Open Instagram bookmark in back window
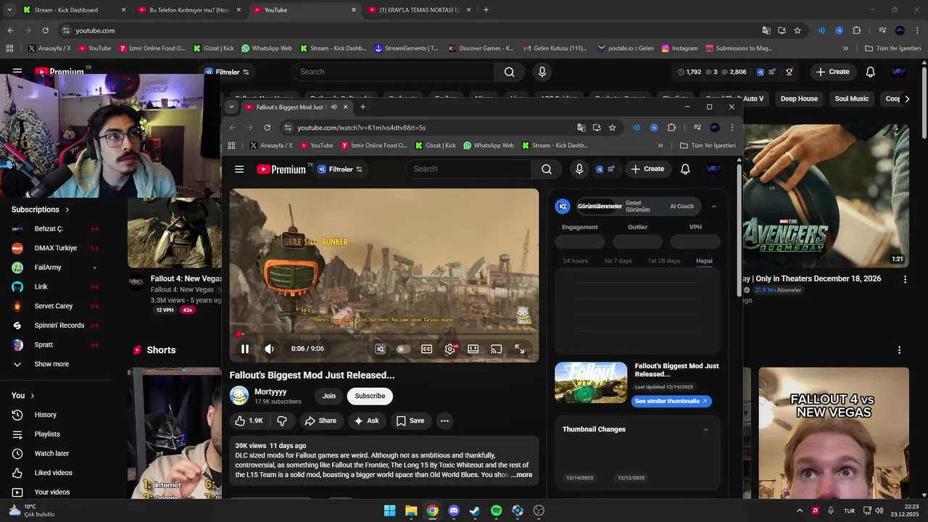The height and width of the screenshot is (522, 928). click(x=679, y=49)
